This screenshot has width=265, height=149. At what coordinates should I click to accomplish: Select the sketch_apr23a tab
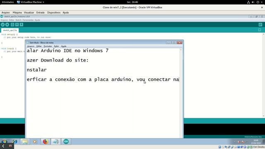10,30
